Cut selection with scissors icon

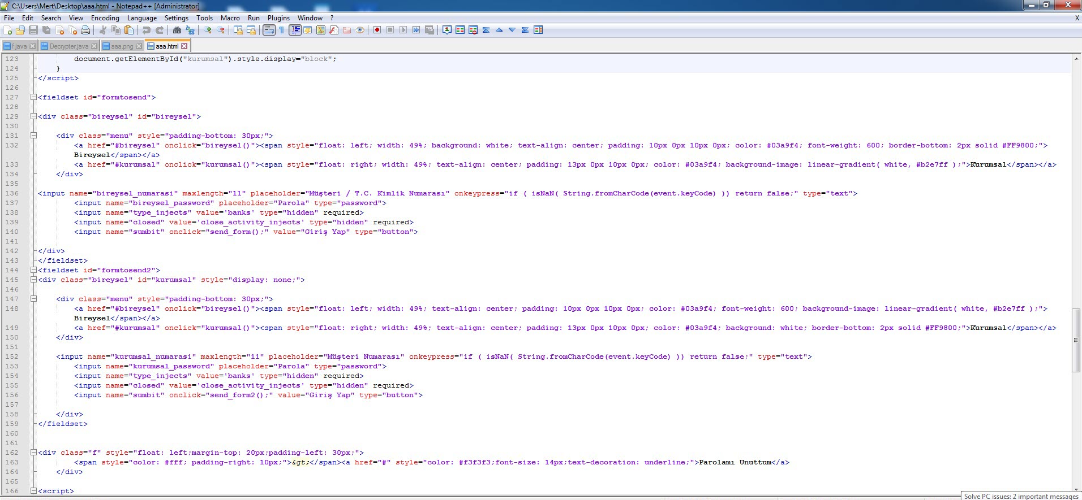tap(103, 30)
